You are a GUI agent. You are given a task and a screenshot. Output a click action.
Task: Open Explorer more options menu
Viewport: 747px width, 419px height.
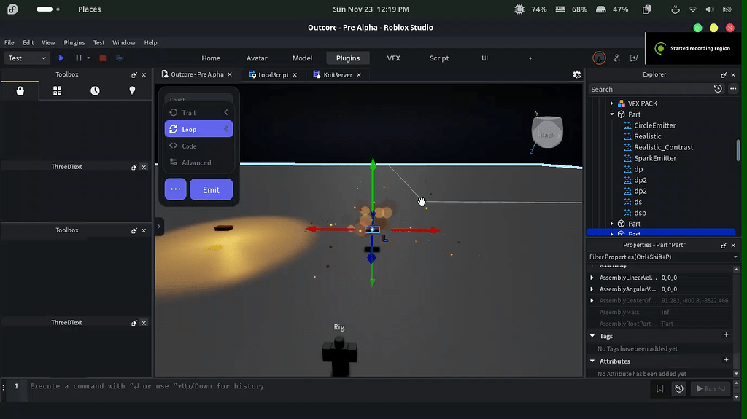click(733, 89)
